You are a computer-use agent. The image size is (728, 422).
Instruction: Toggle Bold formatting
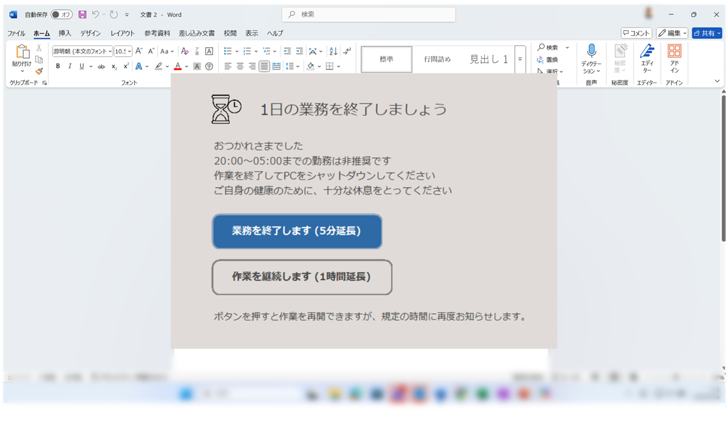click(x=58, y=67)
